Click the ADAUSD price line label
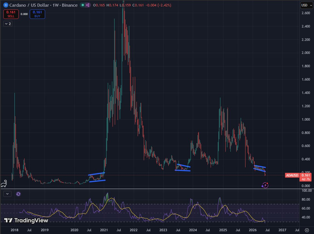The image size is (314, 234). coord(292,175)
